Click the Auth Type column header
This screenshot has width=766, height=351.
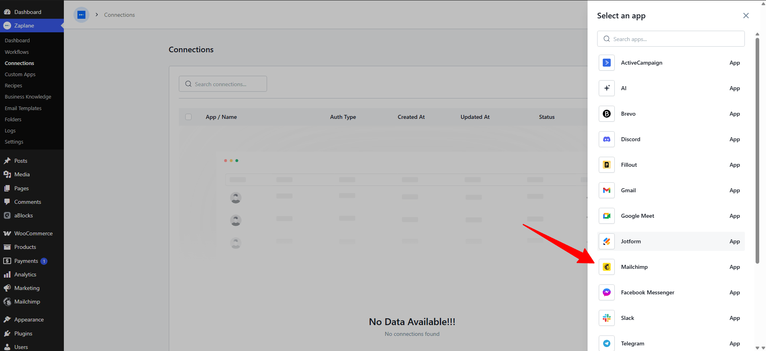point(343,117)
